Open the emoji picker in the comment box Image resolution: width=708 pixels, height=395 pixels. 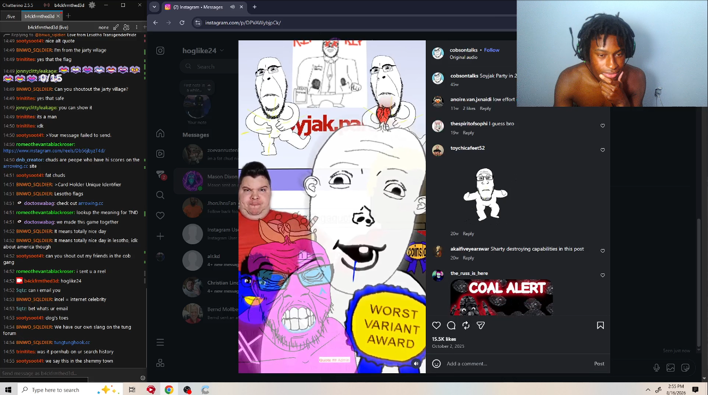click(436, 364)
